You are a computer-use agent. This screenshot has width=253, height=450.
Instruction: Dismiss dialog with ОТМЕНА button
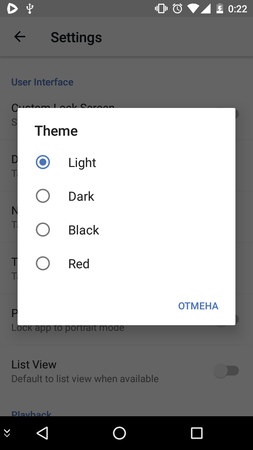point(198,306)
